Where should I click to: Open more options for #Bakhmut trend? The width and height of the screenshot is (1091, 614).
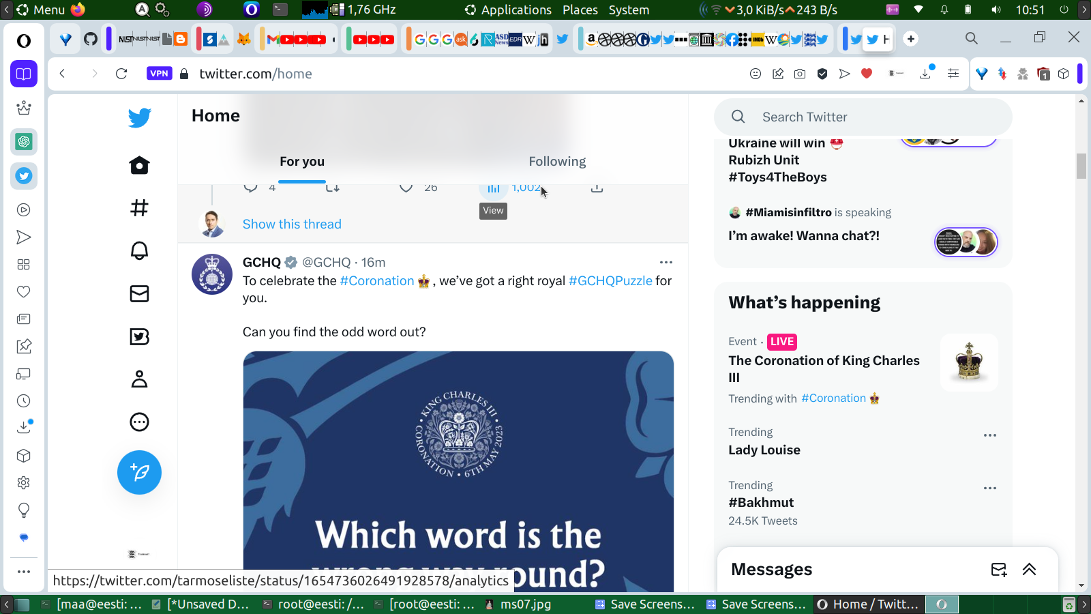tap(990, 488)
